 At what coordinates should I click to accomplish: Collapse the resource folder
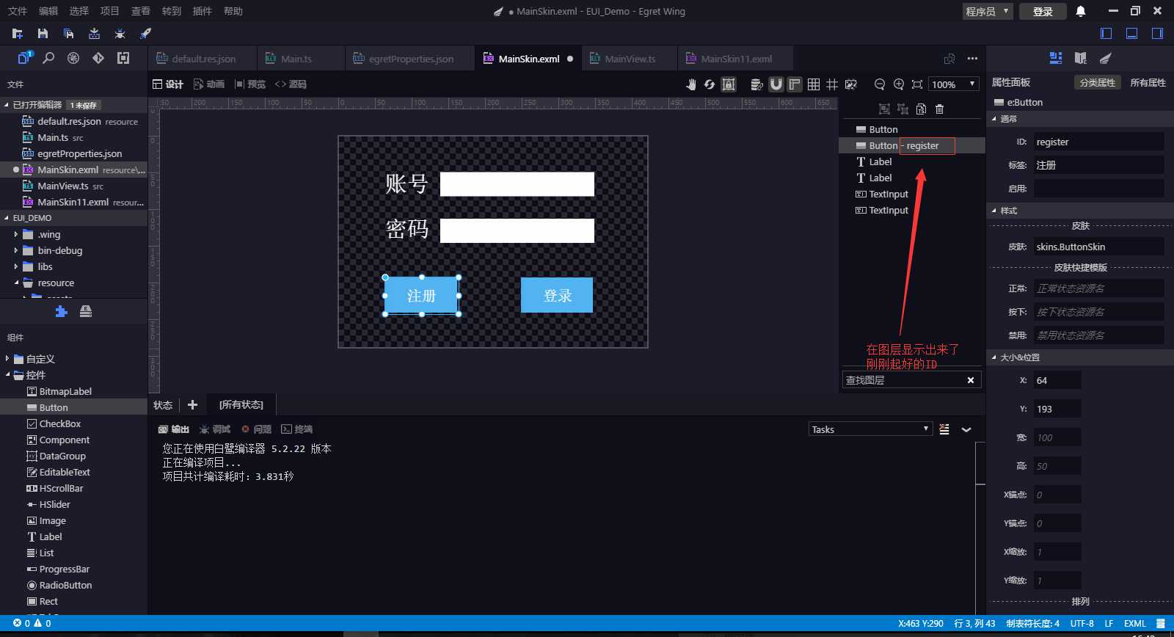tap(16, 283)
